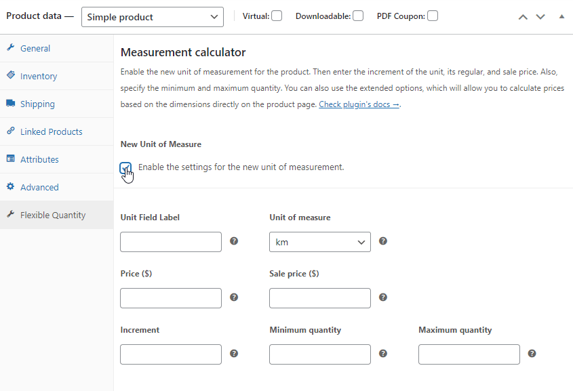Click the Advanced tab gear icon

point(11,186)
